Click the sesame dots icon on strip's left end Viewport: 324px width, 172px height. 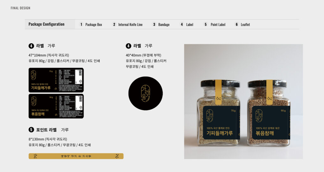(35, 156)
